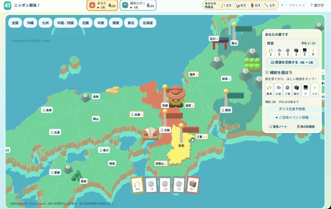Choose the 農業 agriculture supply resource
The height and width of the screenshot is (209, 331).
click(x=269, y=90)
